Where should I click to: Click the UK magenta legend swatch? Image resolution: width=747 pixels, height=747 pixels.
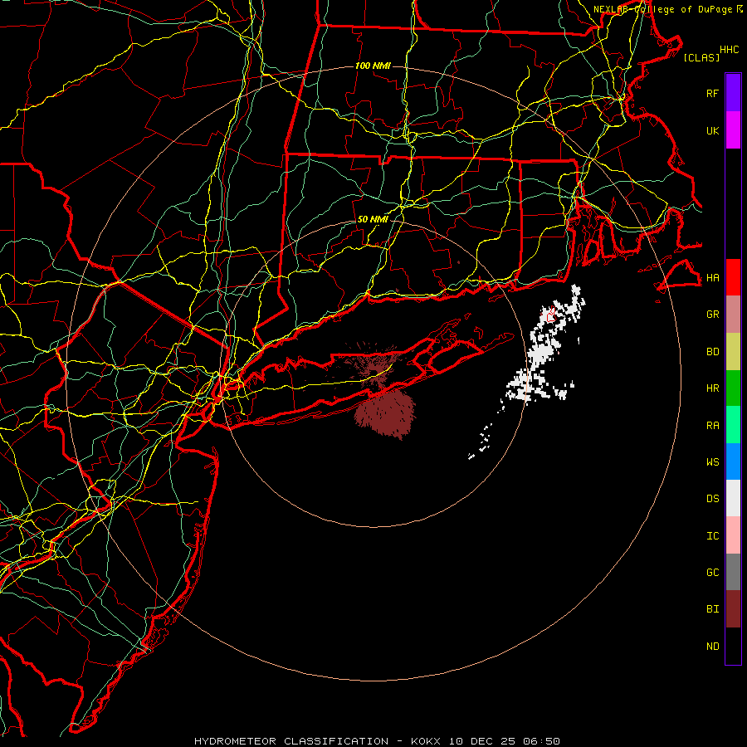pos(733,130)
